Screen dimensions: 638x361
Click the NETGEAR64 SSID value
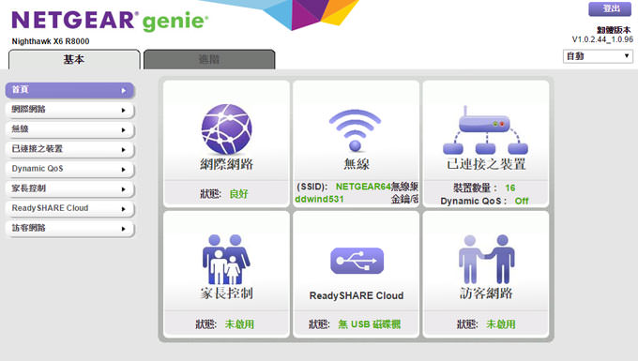tap(363, 187)
